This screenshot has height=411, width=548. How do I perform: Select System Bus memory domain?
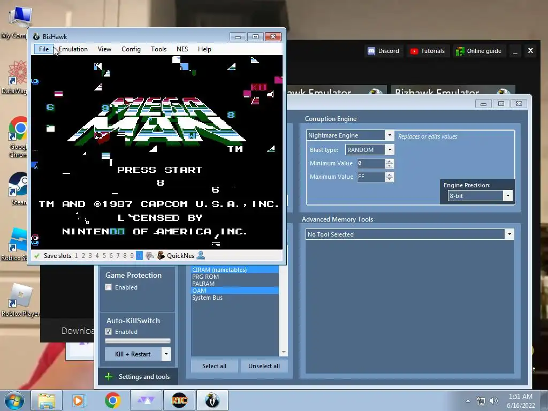(235, 298)
